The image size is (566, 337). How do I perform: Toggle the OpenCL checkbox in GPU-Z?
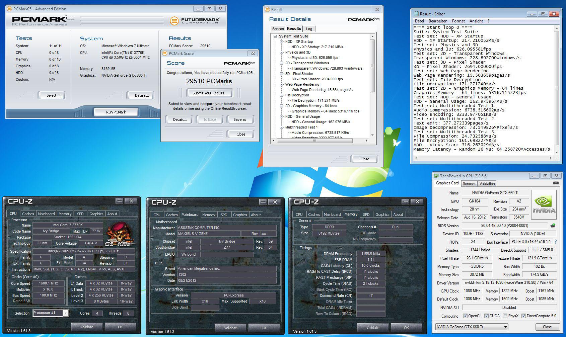tap(465, 316)
